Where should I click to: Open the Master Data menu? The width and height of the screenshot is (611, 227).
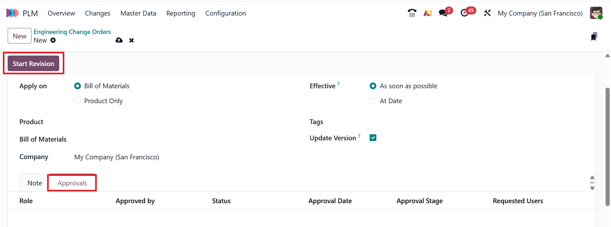[138, 13]
